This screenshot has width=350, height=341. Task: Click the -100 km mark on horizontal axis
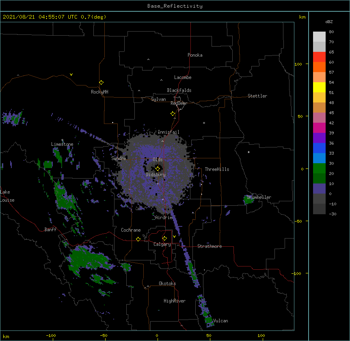pyautogui.click(x=51, y=335)
